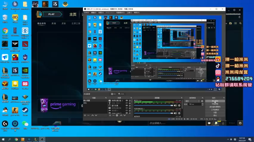Pop out the Controls dock panel
Image resolution: width=254 pixels, height=142 pixels.
(x=224, y=98)
